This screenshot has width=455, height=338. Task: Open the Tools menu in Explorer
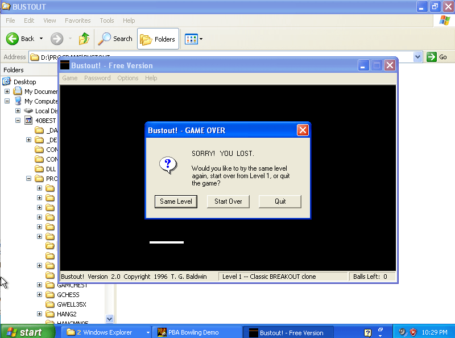(107, 20)
